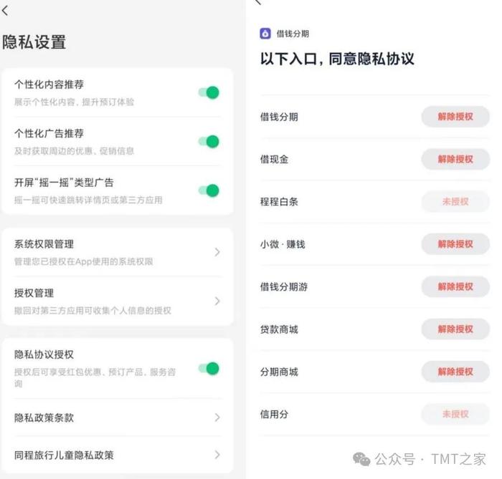The image size is (502, 479).
Task: Select the 信用分 row label
Action: point(274,414)
